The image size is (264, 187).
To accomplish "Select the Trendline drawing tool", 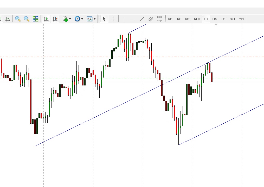I will [142, 19].
